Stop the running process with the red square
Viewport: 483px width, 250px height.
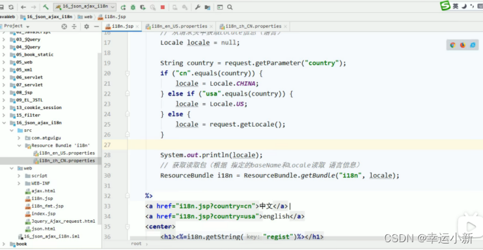[x=163, y=7]
